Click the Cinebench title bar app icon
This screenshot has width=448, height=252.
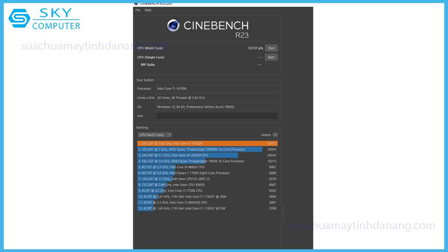pyautogui.click(x=136, y=3)
